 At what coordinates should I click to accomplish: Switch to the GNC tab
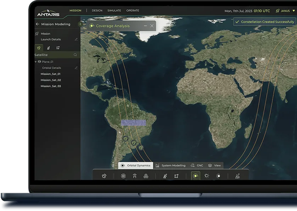pos(197,166)
